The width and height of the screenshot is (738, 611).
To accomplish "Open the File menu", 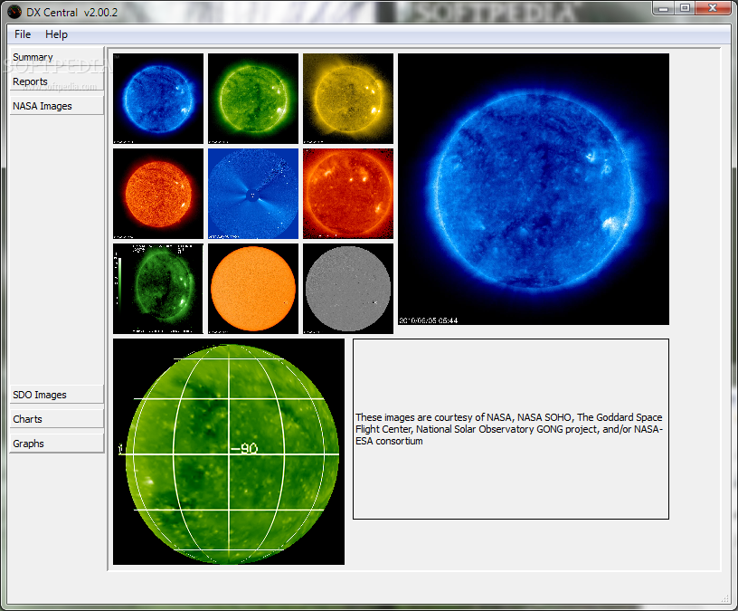I will [x=22, y=34].
